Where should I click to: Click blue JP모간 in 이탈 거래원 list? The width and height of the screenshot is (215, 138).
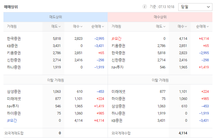click(12, 121)
